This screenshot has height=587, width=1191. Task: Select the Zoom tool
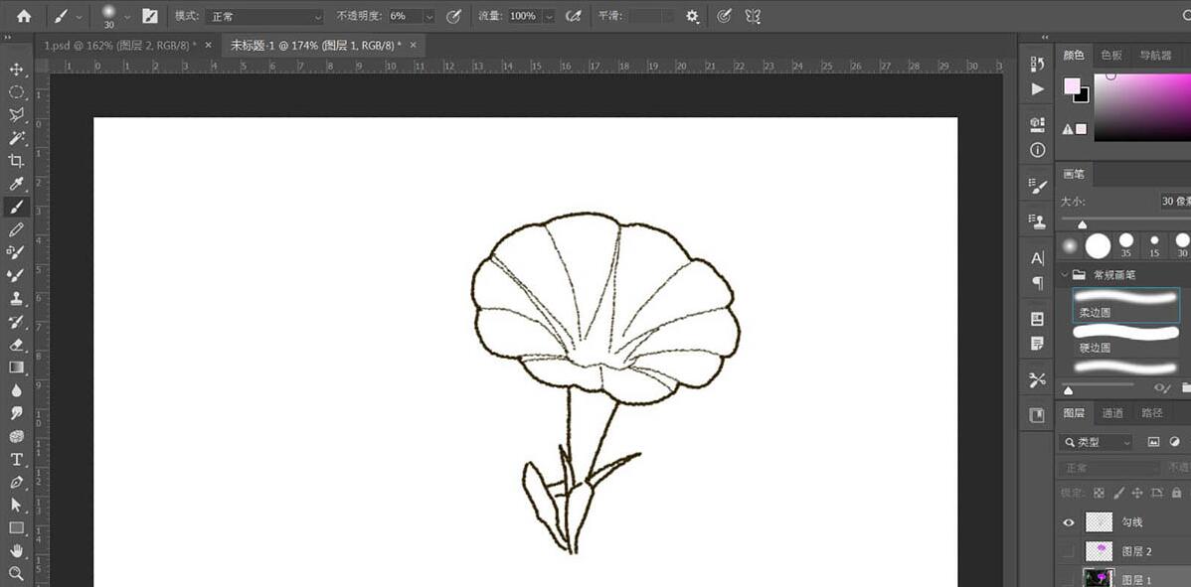tap(15, 573)
